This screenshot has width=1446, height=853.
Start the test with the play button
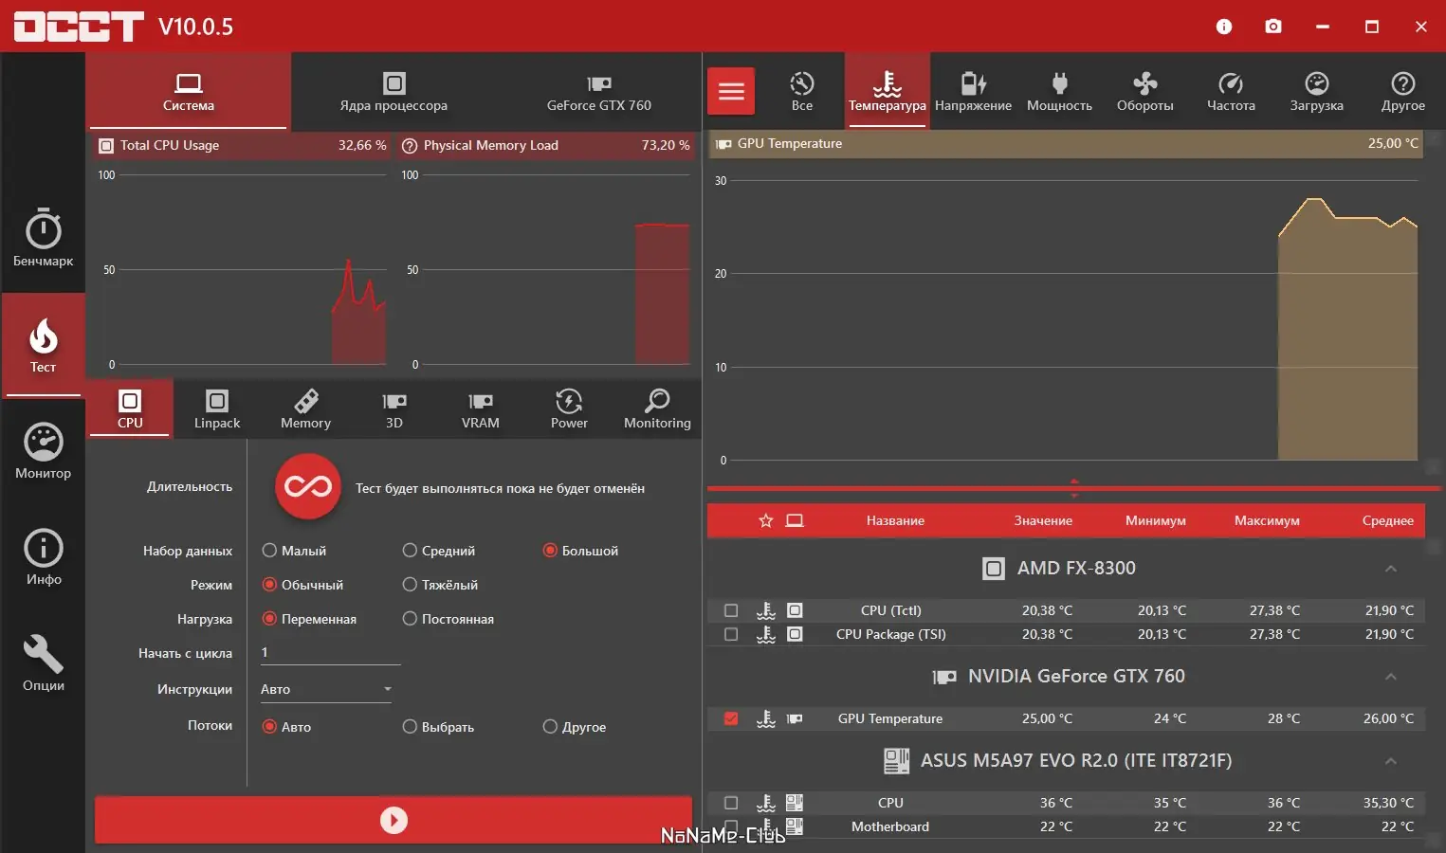click(x=394, y=820)
